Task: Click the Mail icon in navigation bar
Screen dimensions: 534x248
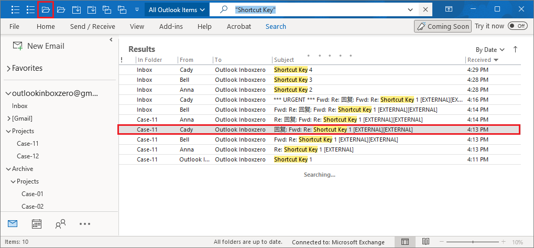Action: coord(13,224)
